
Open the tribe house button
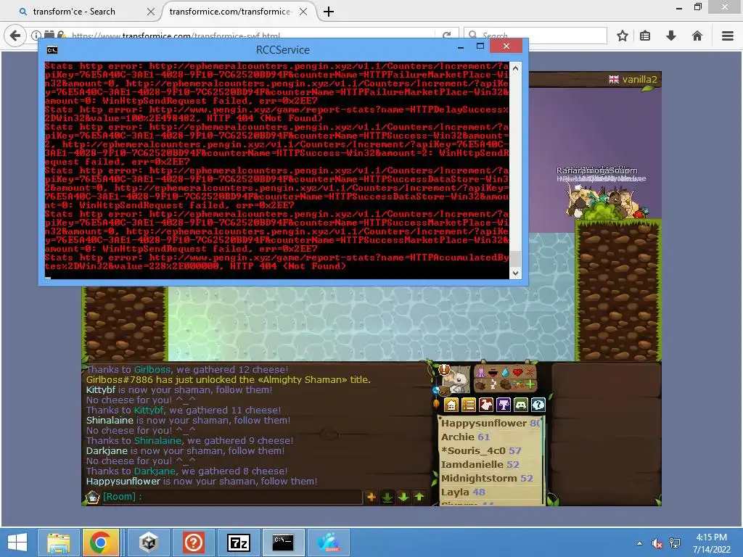(x=451, y=405)
